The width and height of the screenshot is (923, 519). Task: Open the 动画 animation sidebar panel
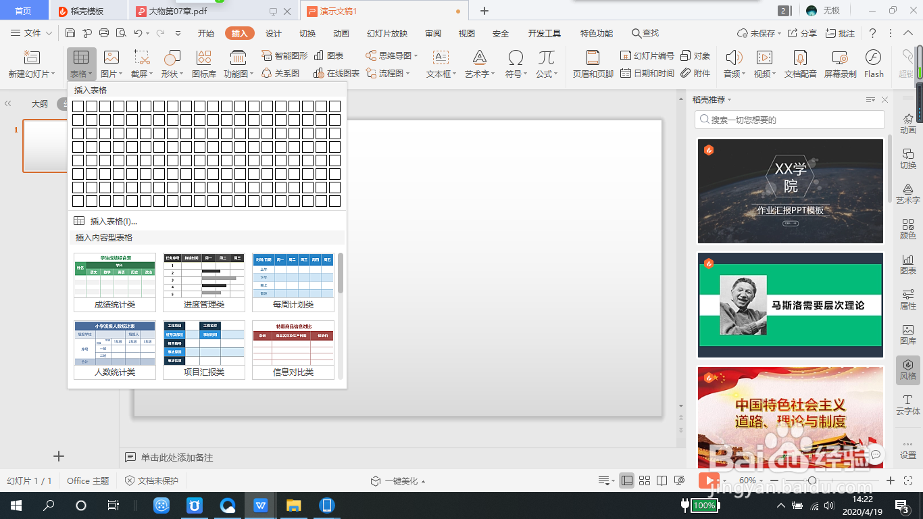tap(908, 124)
